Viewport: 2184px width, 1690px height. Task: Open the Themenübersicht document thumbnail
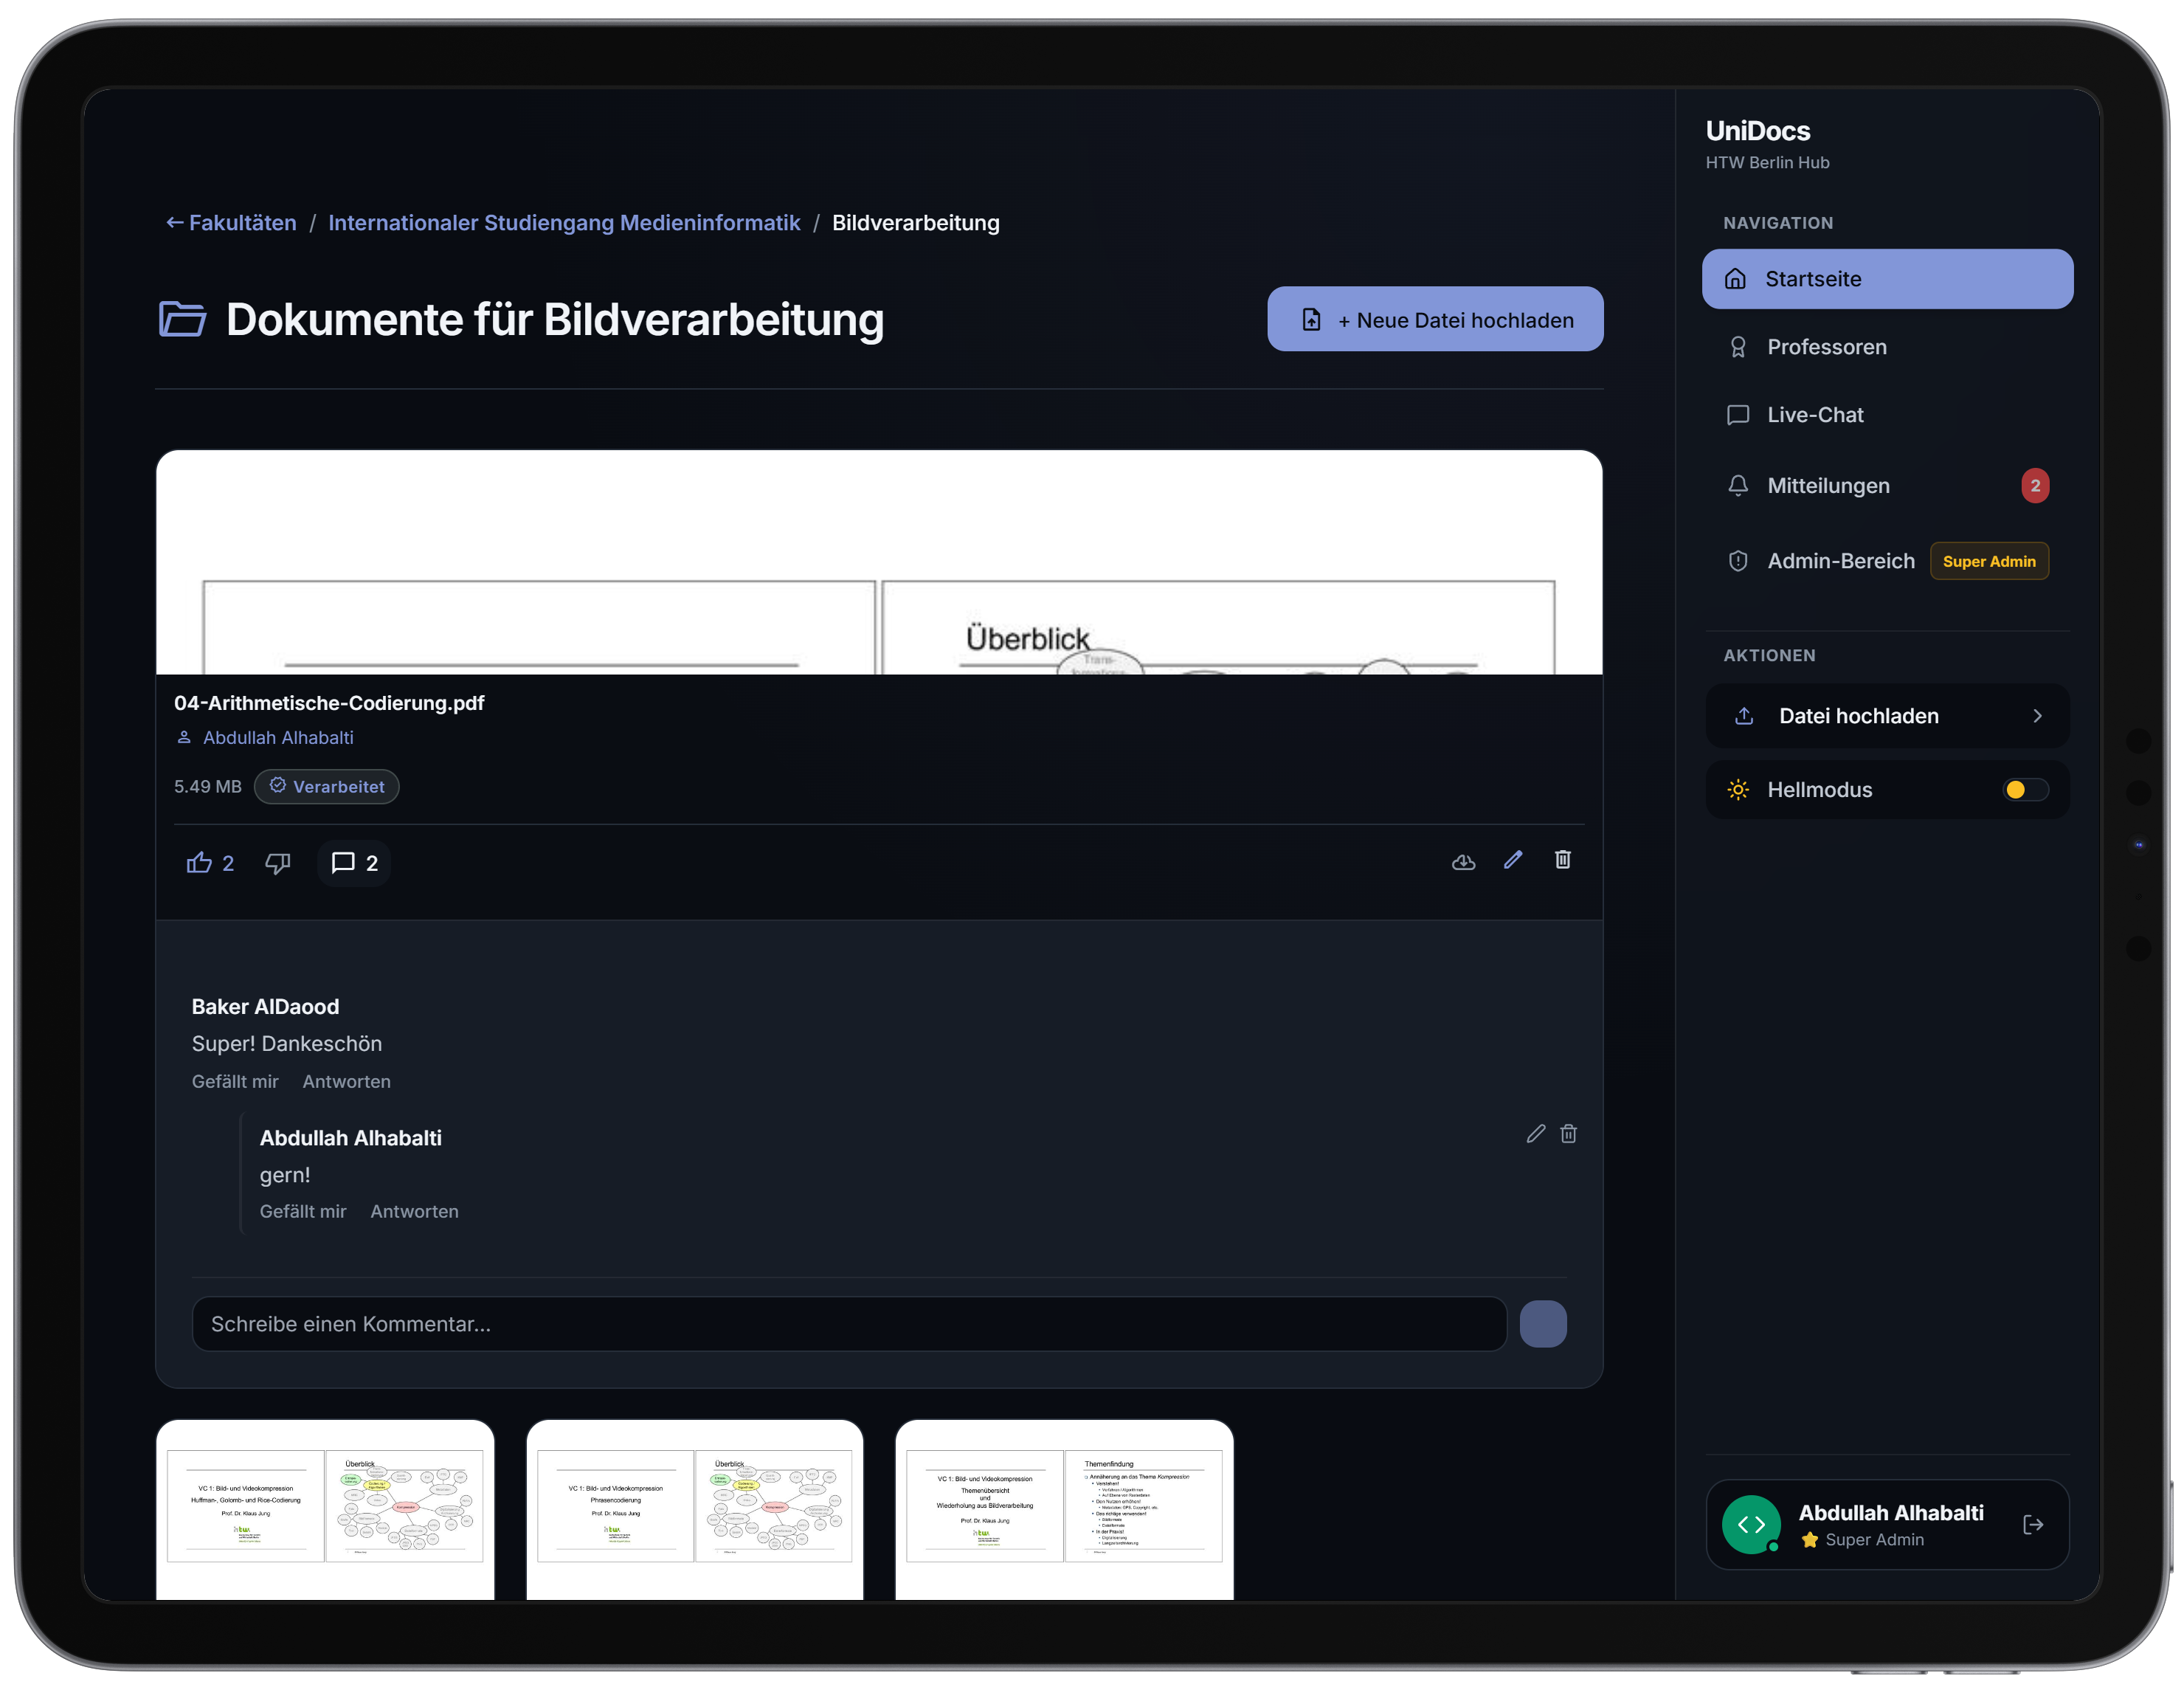point(1064,1510)
